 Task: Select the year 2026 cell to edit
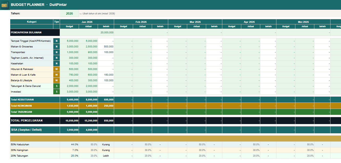point(69,13)
